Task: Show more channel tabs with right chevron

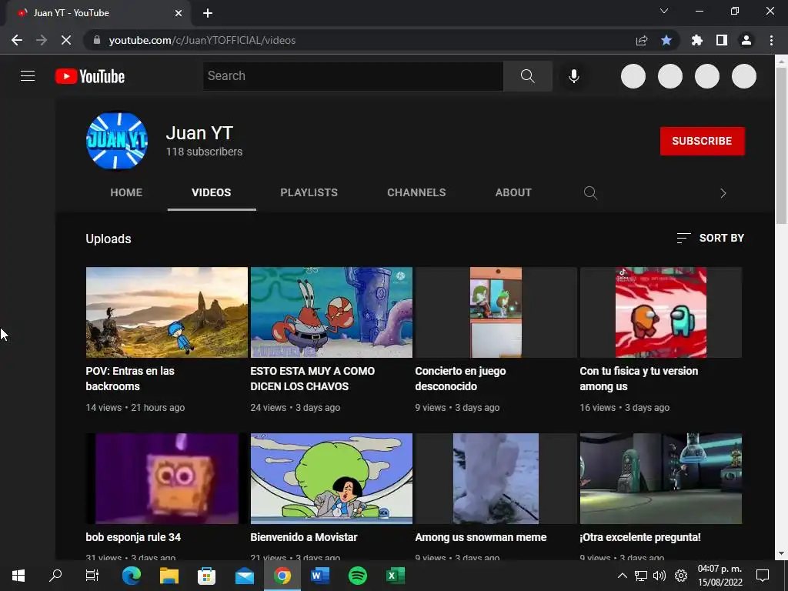Action: (723, 193)
